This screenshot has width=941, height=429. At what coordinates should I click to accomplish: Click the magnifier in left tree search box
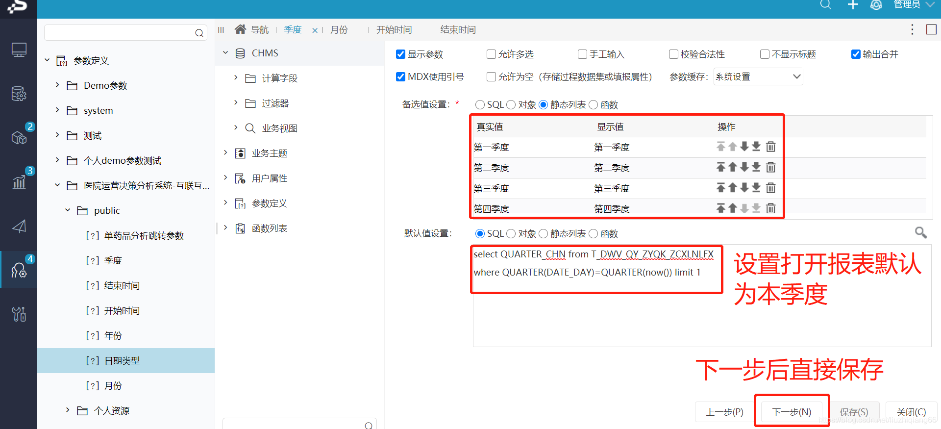click(199, 33)
